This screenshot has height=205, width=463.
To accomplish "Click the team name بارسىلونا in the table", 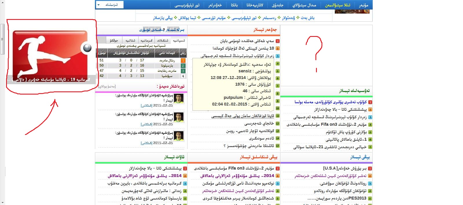I will coord(167,66).
